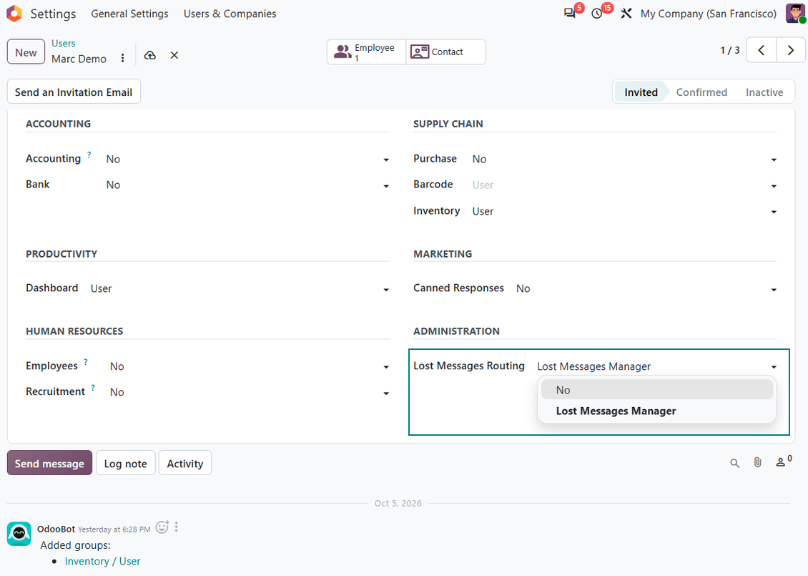The width and height of the screenshot is (808, 576).
Task: Click the Yesterday at 6:28 PM timestamp
Action: (114, 529)
